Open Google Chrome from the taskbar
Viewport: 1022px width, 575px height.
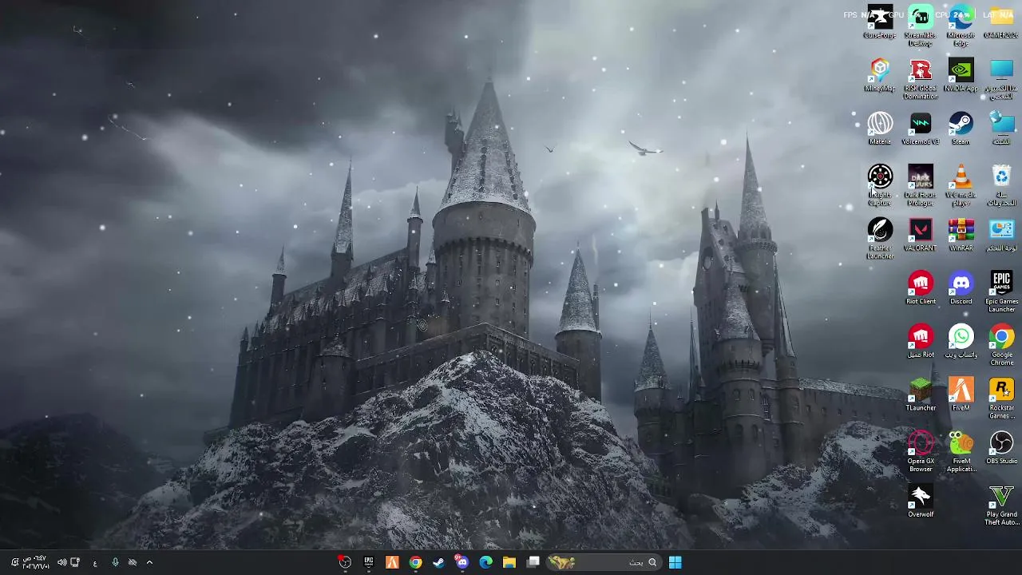415,562
